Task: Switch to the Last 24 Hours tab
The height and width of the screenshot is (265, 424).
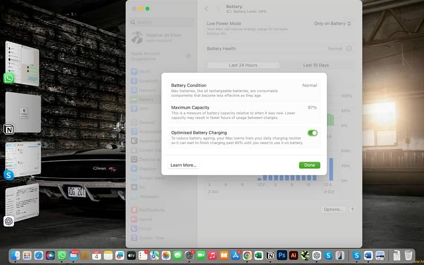Action: [x=243, y=65]
